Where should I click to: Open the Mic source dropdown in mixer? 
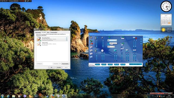click(x=112, y=40)
